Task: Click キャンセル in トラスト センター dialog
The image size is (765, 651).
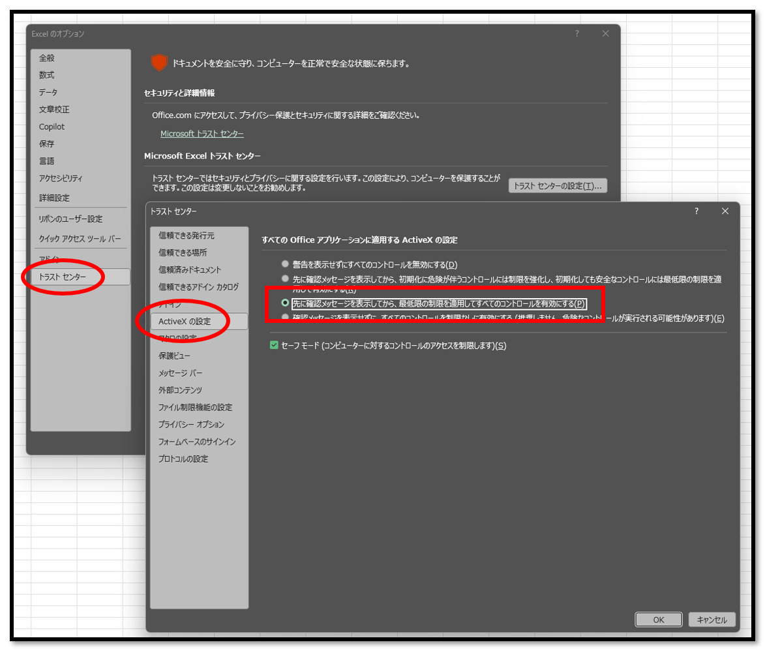Action: coord(712,619)
